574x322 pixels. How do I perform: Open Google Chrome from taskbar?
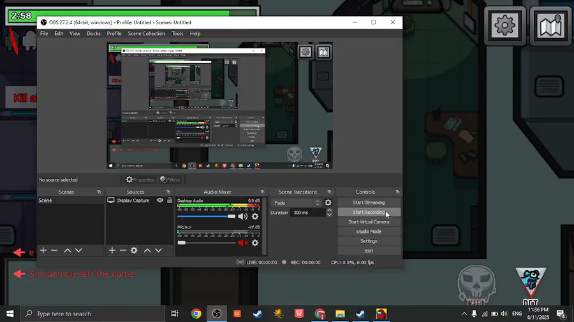[196, 314]
